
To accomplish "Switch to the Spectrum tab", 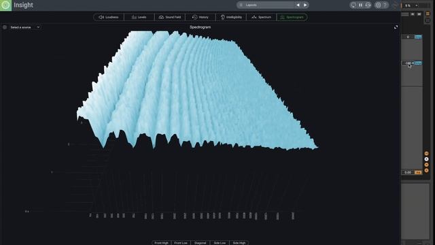I will [x=261, y=17].
